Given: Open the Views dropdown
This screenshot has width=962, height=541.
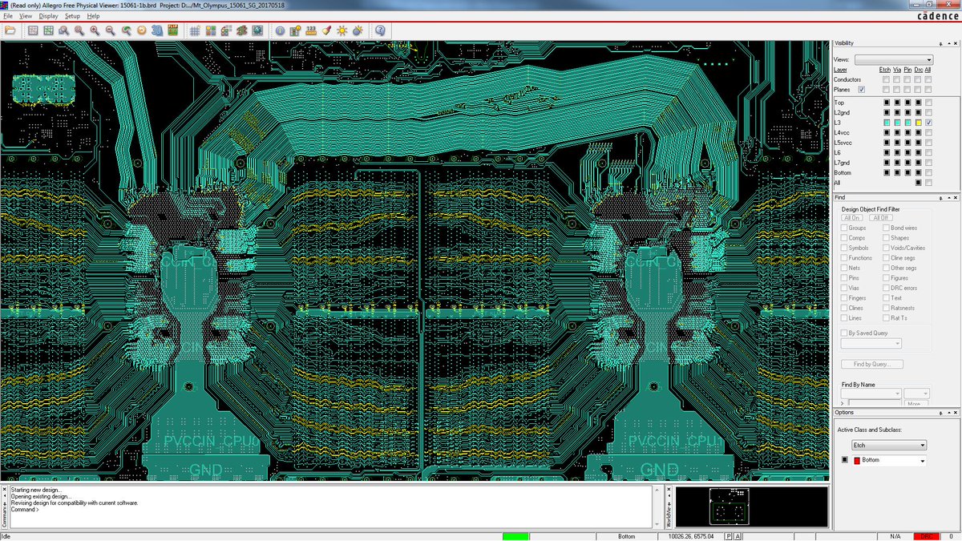Looking at the screenshot, I should tap(894, 59).
